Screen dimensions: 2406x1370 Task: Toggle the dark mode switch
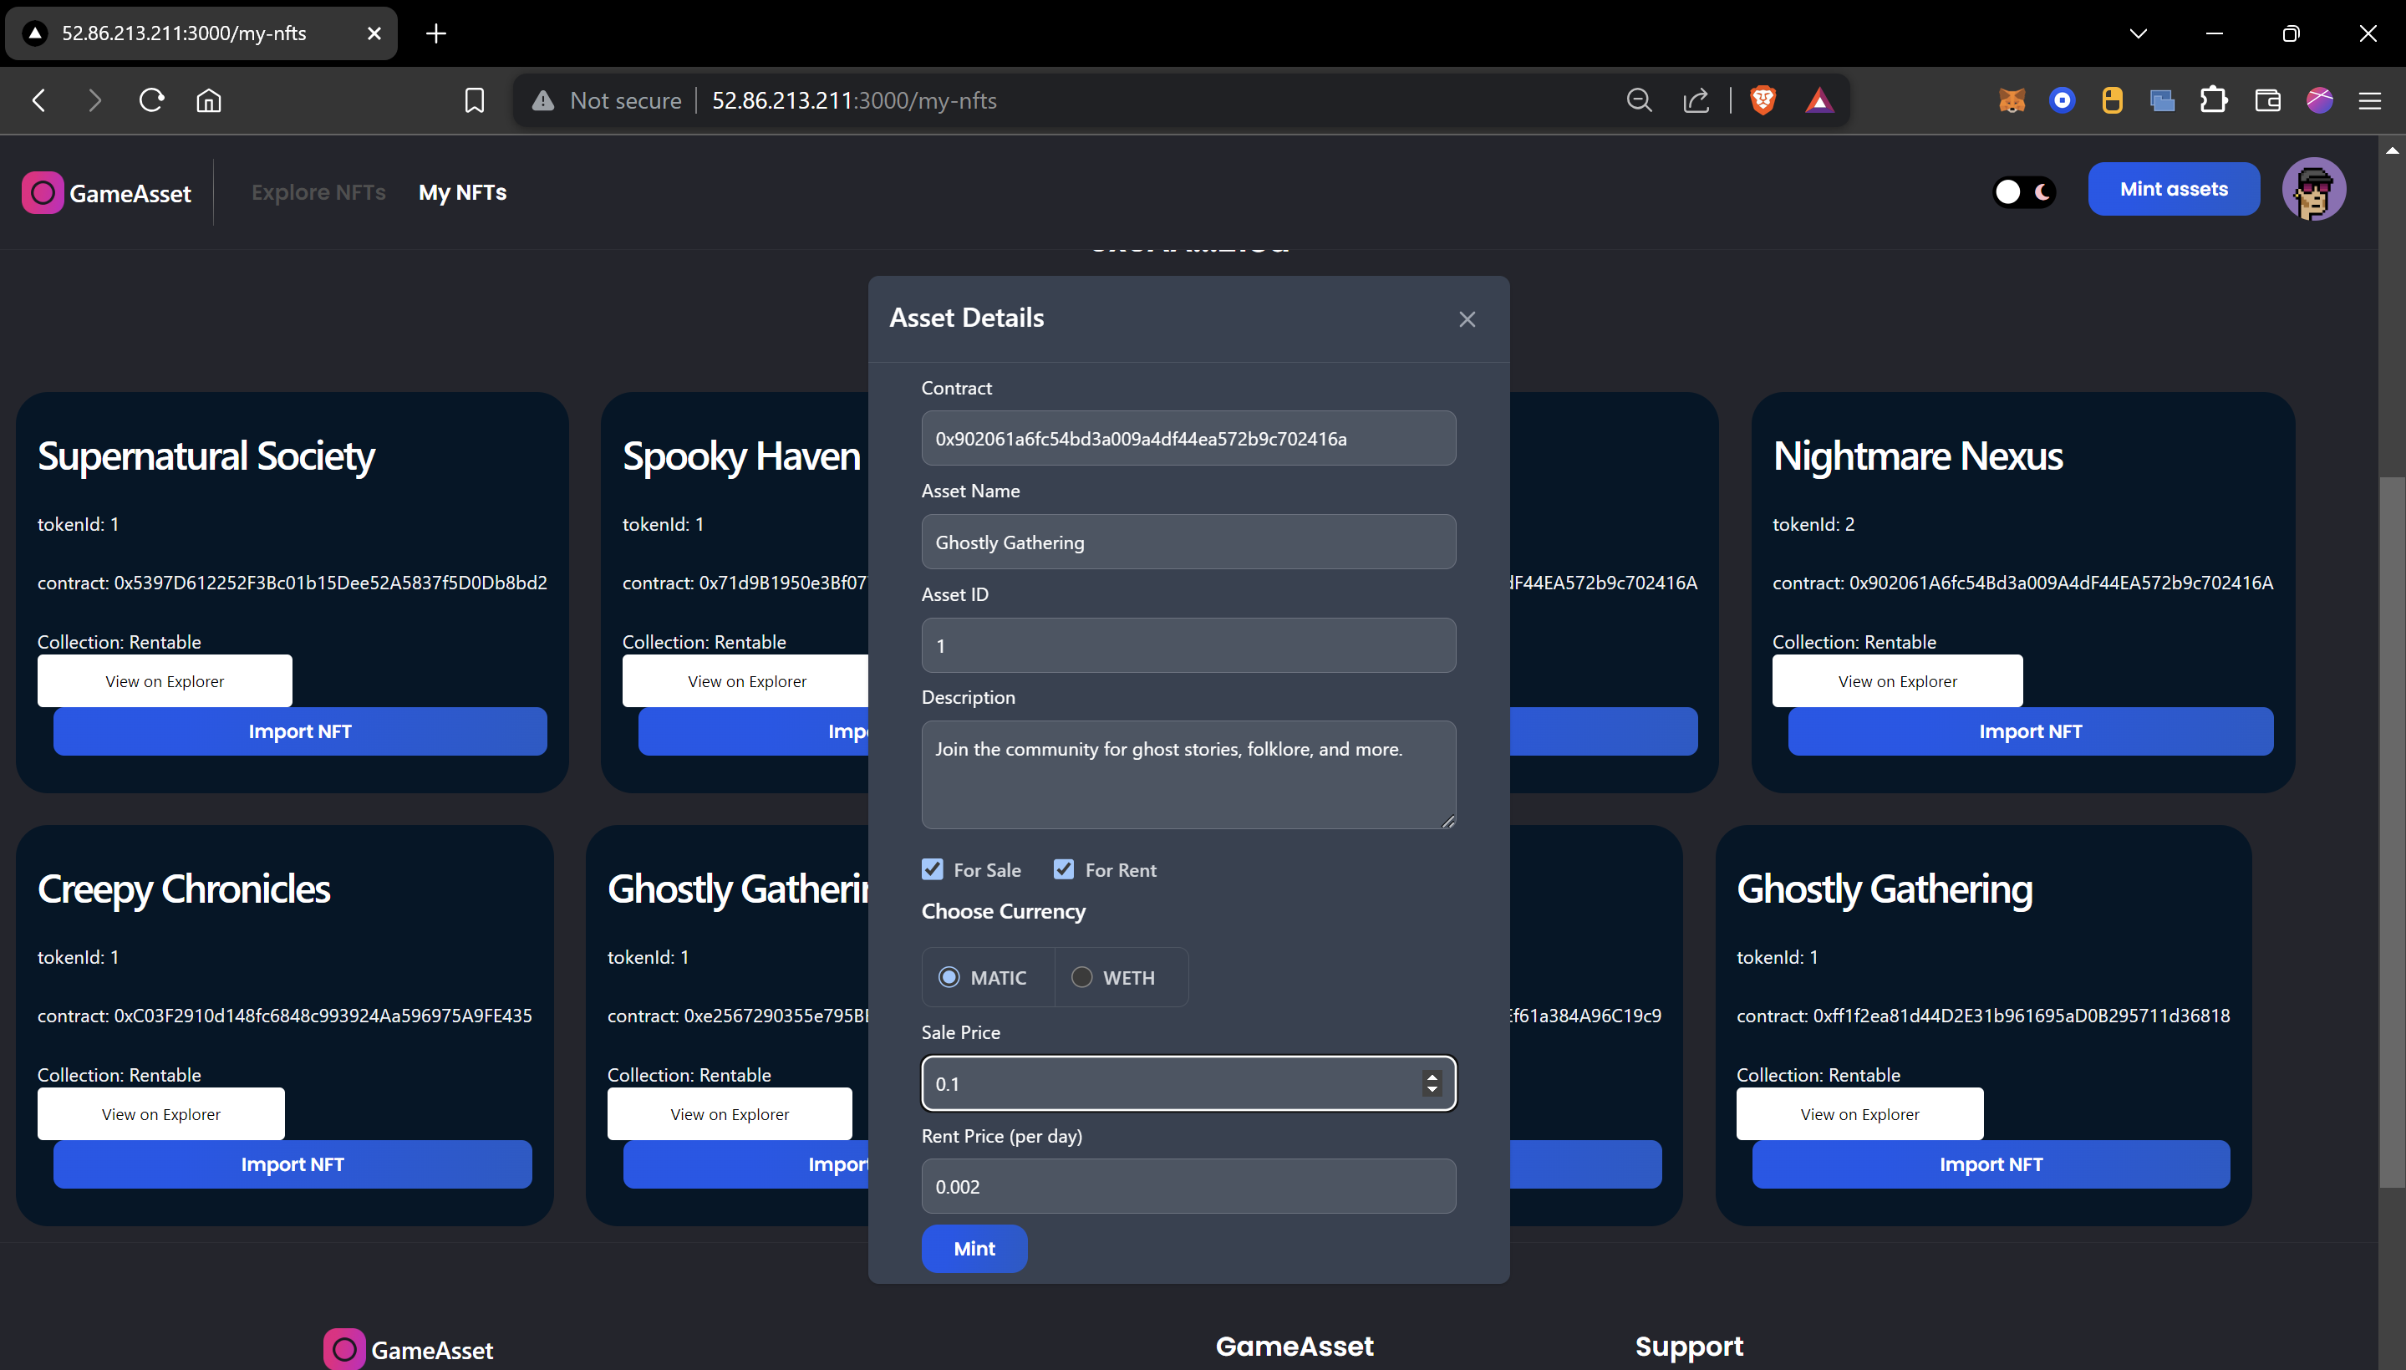(x=2024, y=192)
